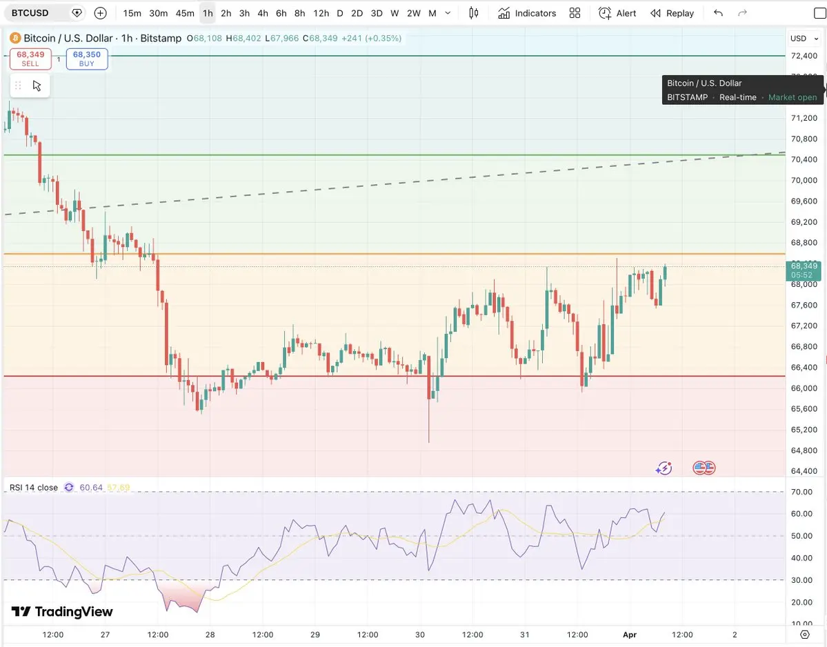
Task: Click the purple lightning events icon
Action: point(664,468)
